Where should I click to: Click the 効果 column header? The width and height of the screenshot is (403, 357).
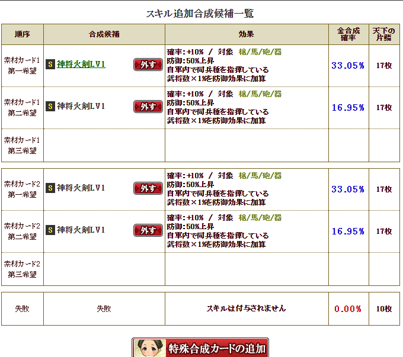[x=246, y=34]
